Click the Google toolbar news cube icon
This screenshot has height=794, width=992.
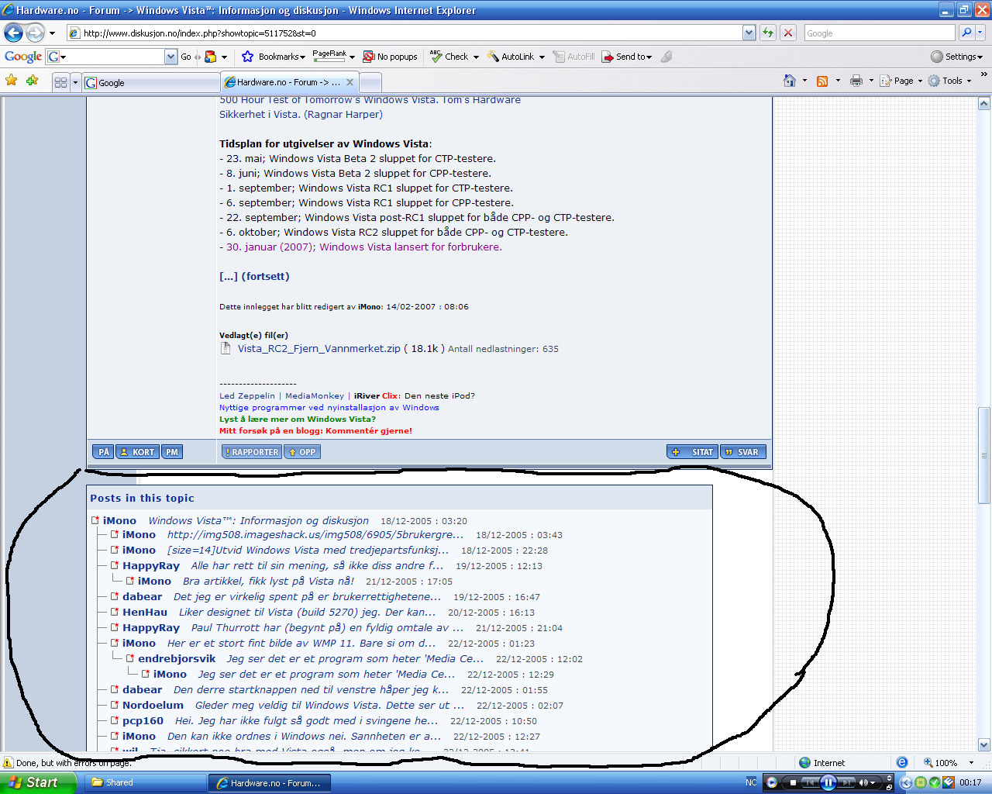coord(211,57)
